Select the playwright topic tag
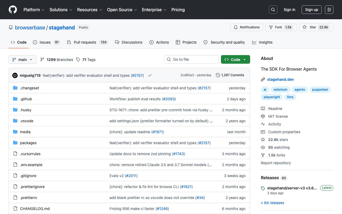Viewport: 342px width, 214px height. click(272, 97)
